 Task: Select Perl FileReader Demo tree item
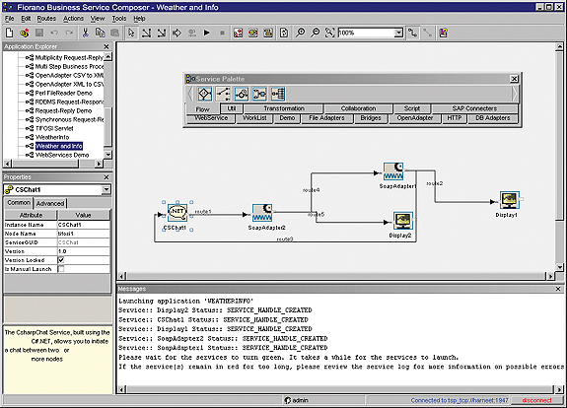tap(64, 94)
